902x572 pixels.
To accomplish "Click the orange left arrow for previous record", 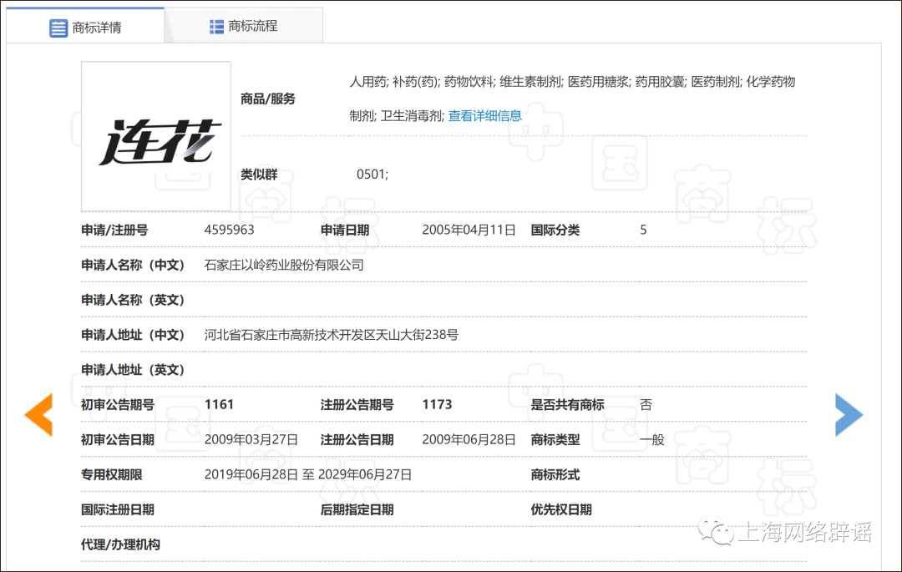I will tap(38, 413).
